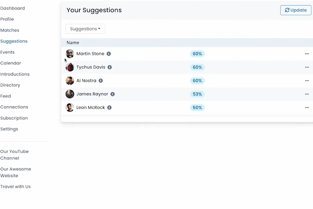Click info icon next to Ai Nostra

click(x=101, y=80)
